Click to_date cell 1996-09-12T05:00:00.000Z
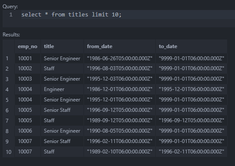Image resolution: width=235 pixels, height=166 pixels. click(x=191, y=120)
